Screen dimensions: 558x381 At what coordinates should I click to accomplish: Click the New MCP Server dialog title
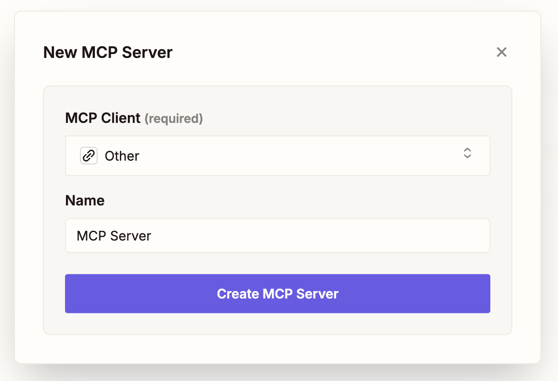coord(108,52)
